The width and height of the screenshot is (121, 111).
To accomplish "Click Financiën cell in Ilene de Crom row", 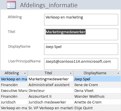I will point(14,85).
